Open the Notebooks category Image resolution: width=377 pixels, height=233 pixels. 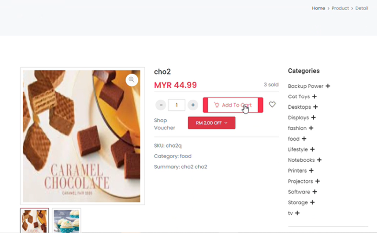(x=301, y=160)
